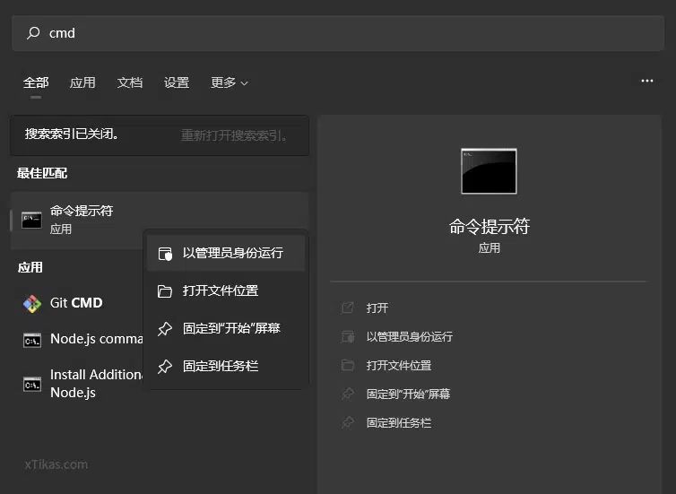This screenshot has width=676, height=494.
Task: Click 固定到任务栏 in right panel
Action: pyautogui.click(x=399, y=423)
